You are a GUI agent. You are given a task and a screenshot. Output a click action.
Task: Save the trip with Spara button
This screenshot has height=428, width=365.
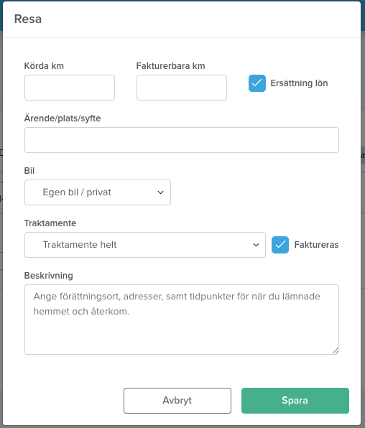click(295, 401)
